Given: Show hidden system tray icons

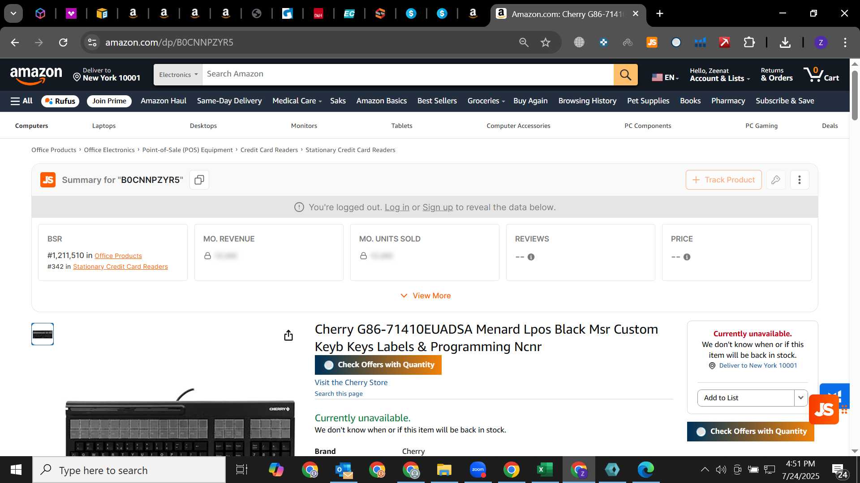Looking at the screenshot, I should coord(705,470).
